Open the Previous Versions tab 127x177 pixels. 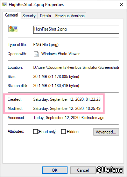coord(70,16)
